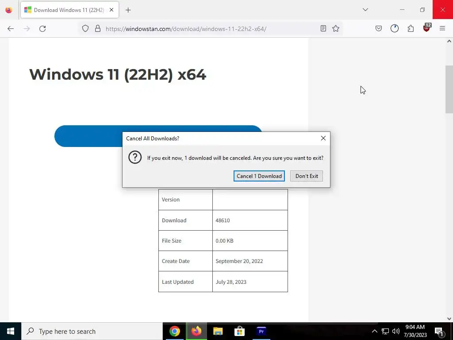Click the 48610 download count cell
The width and height of the screenshot is (453, 340).
coord(250,220)
